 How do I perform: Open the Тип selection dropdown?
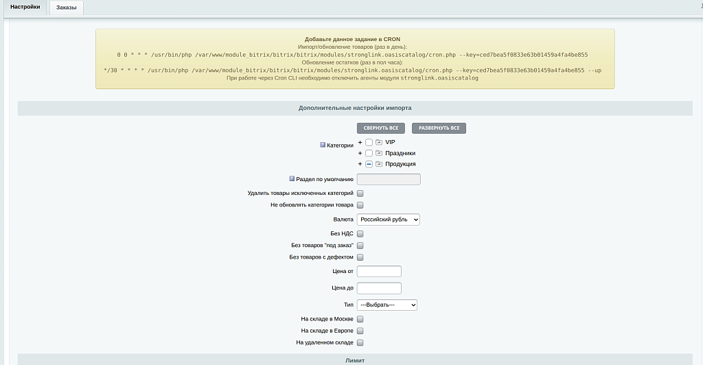(x=387, y=305)
